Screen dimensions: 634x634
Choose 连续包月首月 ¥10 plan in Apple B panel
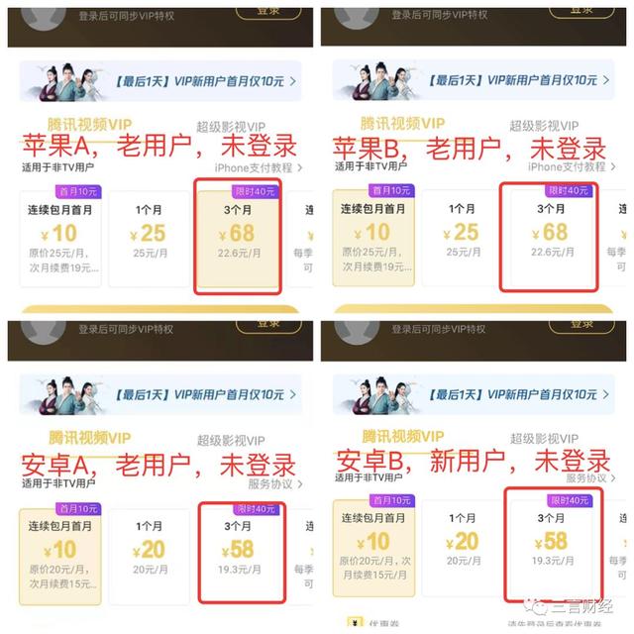coord(373,238)
